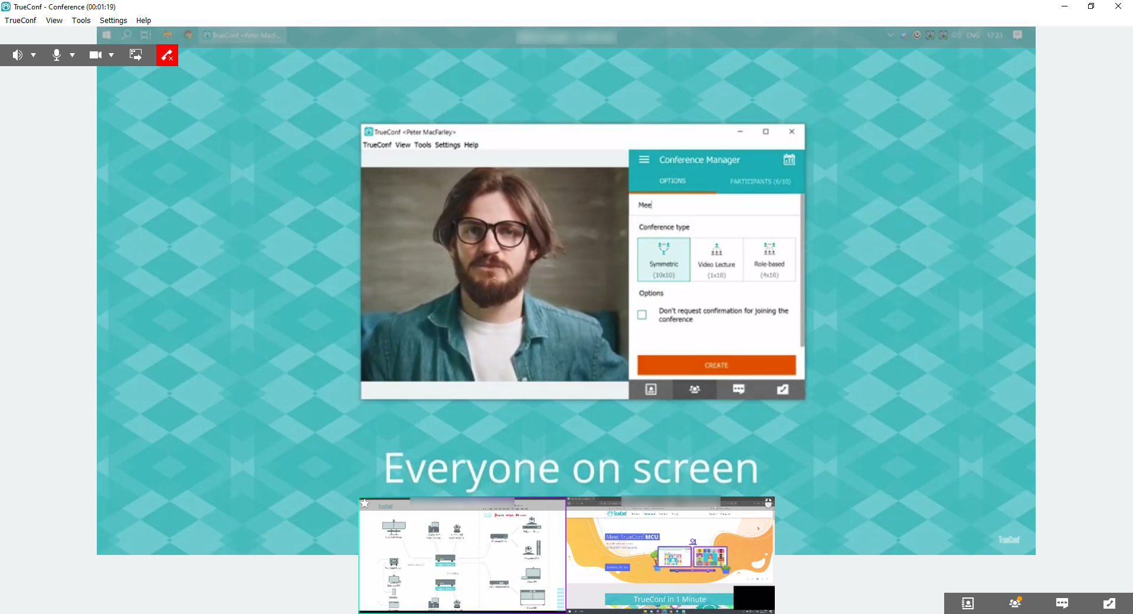Select the network diagram participant thumbnail

coord(463,556)
